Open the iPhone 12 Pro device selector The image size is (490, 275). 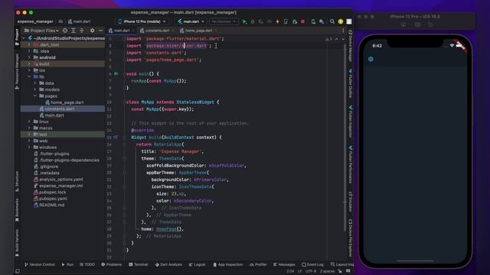pos(142,21)
